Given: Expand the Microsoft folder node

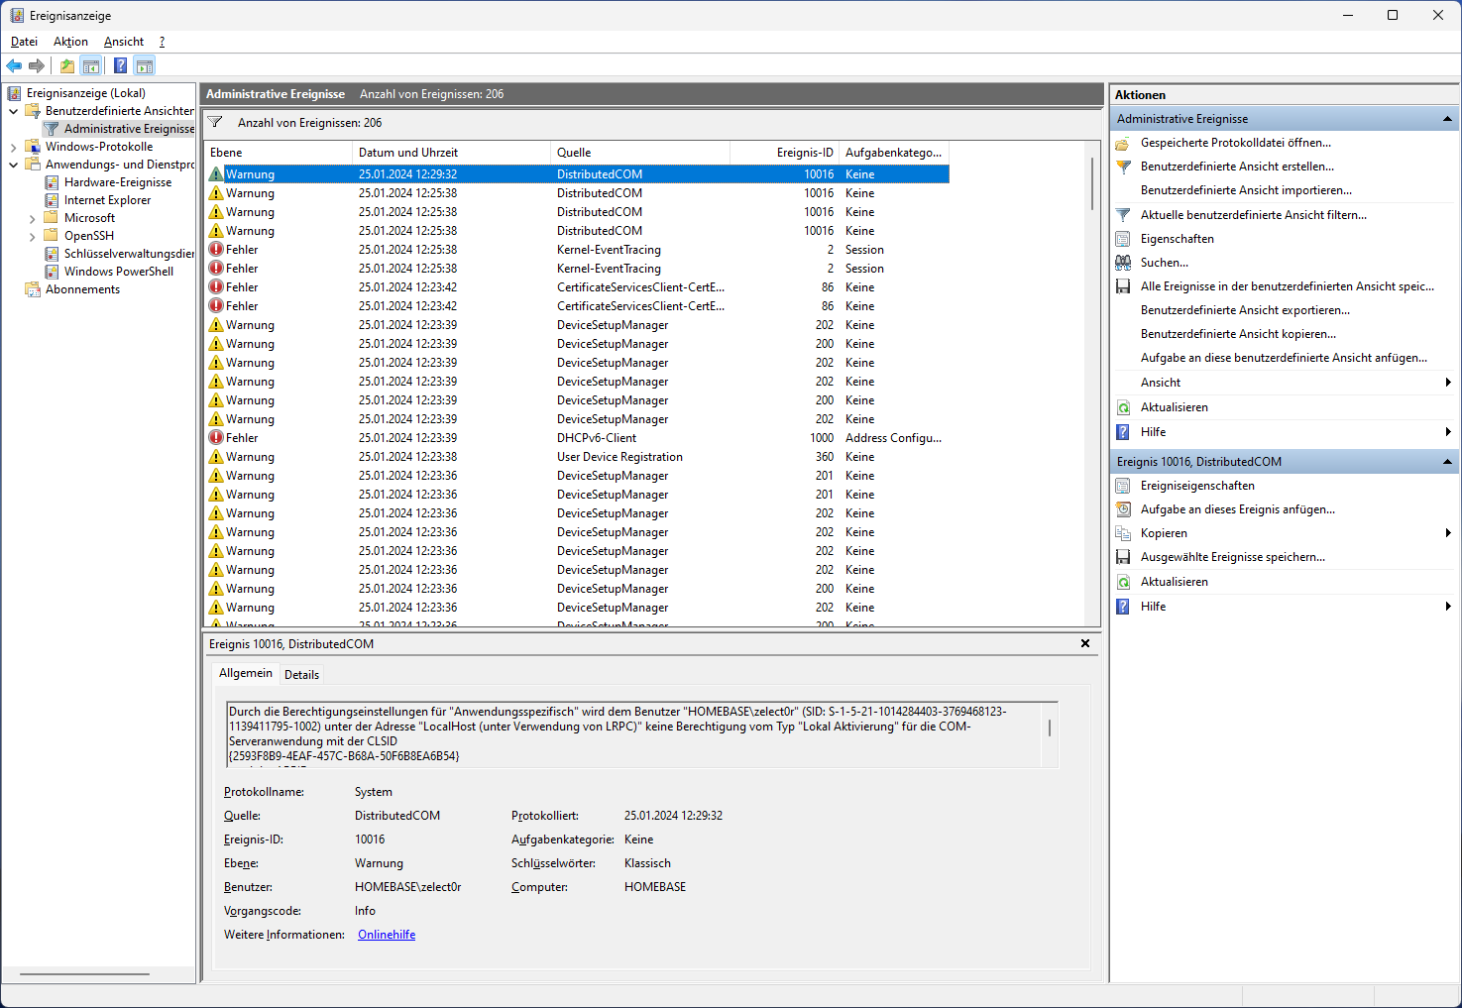Looking at the screenshot, I should click(33, 218).
